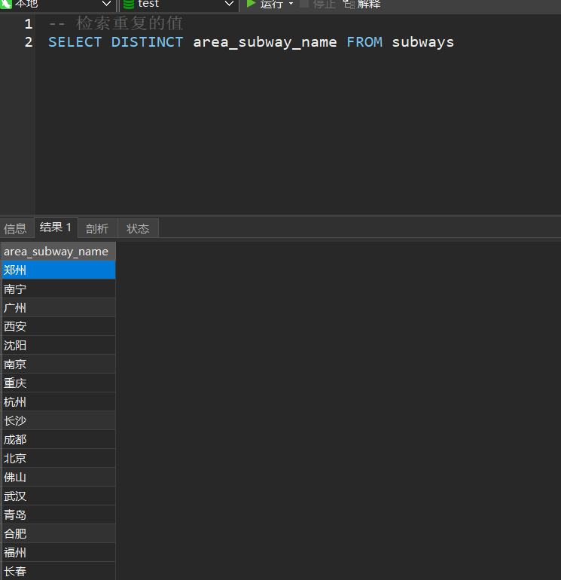Click the subways table name in query
The height and width of the screenshot is (580, 561).
point(423,42)
